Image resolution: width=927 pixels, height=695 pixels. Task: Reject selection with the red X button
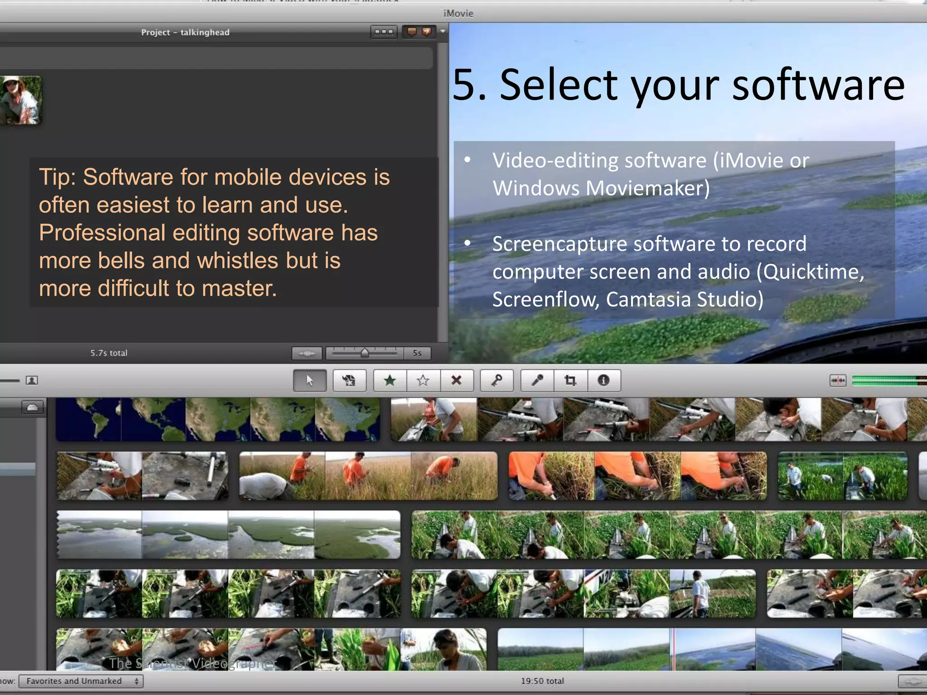tap(457, 381)
